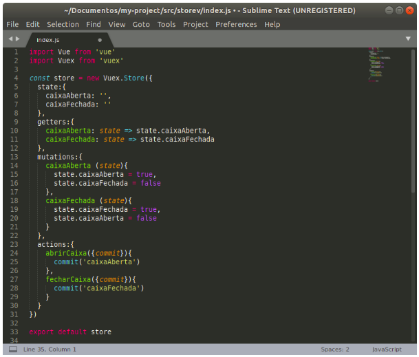Open the File menu

[12, 24]
